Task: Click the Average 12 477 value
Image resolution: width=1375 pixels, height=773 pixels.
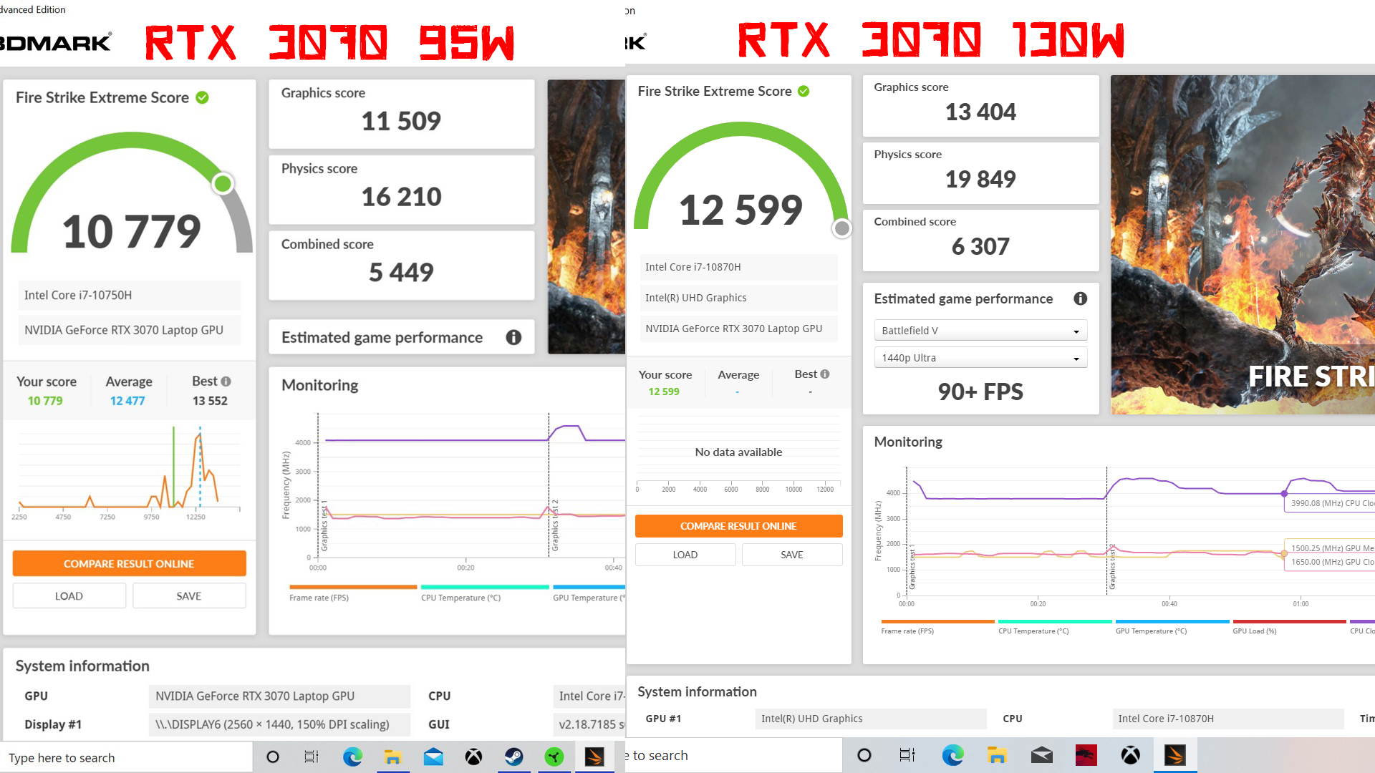Action: [127, 401]
